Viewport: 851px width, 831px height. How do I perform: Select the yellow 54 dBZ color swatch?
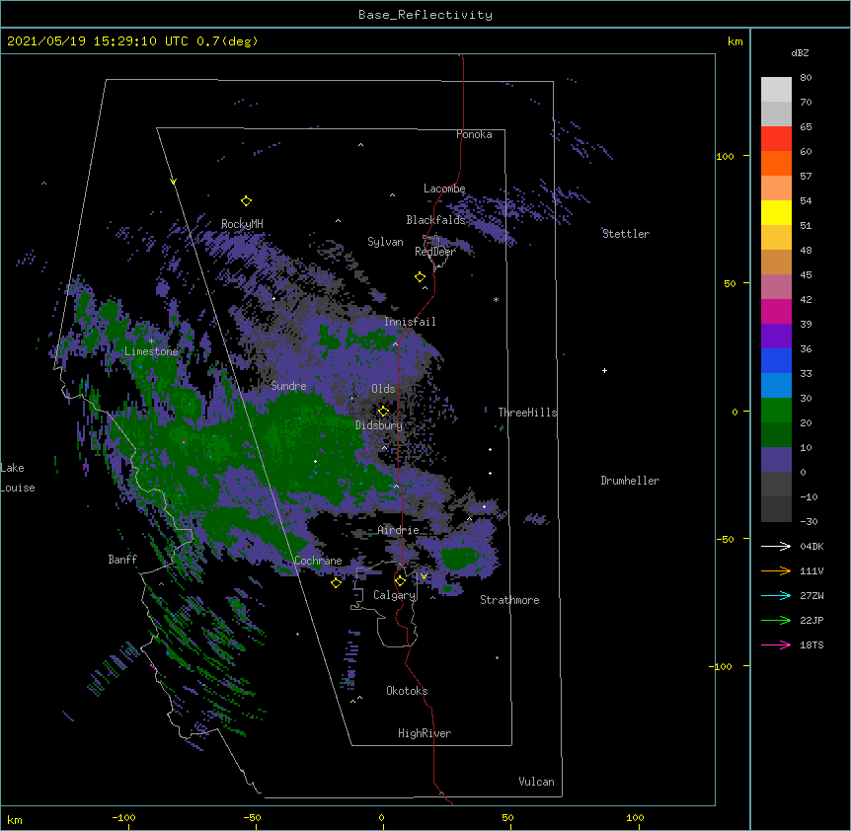coord(776,212)
